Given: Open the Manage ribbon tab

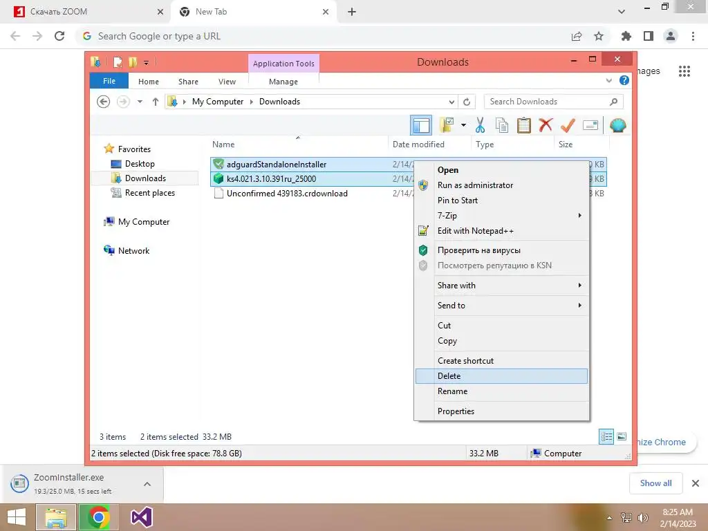Looking at the screenshot, I should [283, 82].
